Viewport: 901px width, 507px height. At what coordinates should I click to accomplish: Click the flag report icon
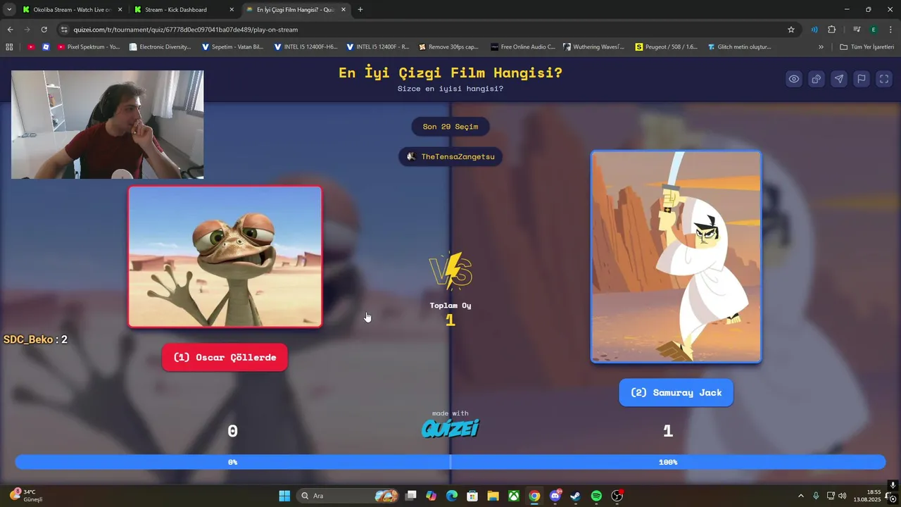[861, 79]
